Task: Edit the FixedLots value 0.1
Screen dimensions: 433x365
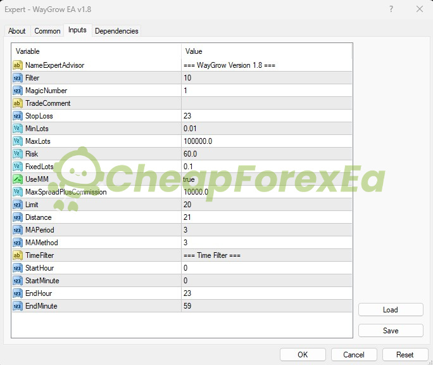Action: pos(267,167)
